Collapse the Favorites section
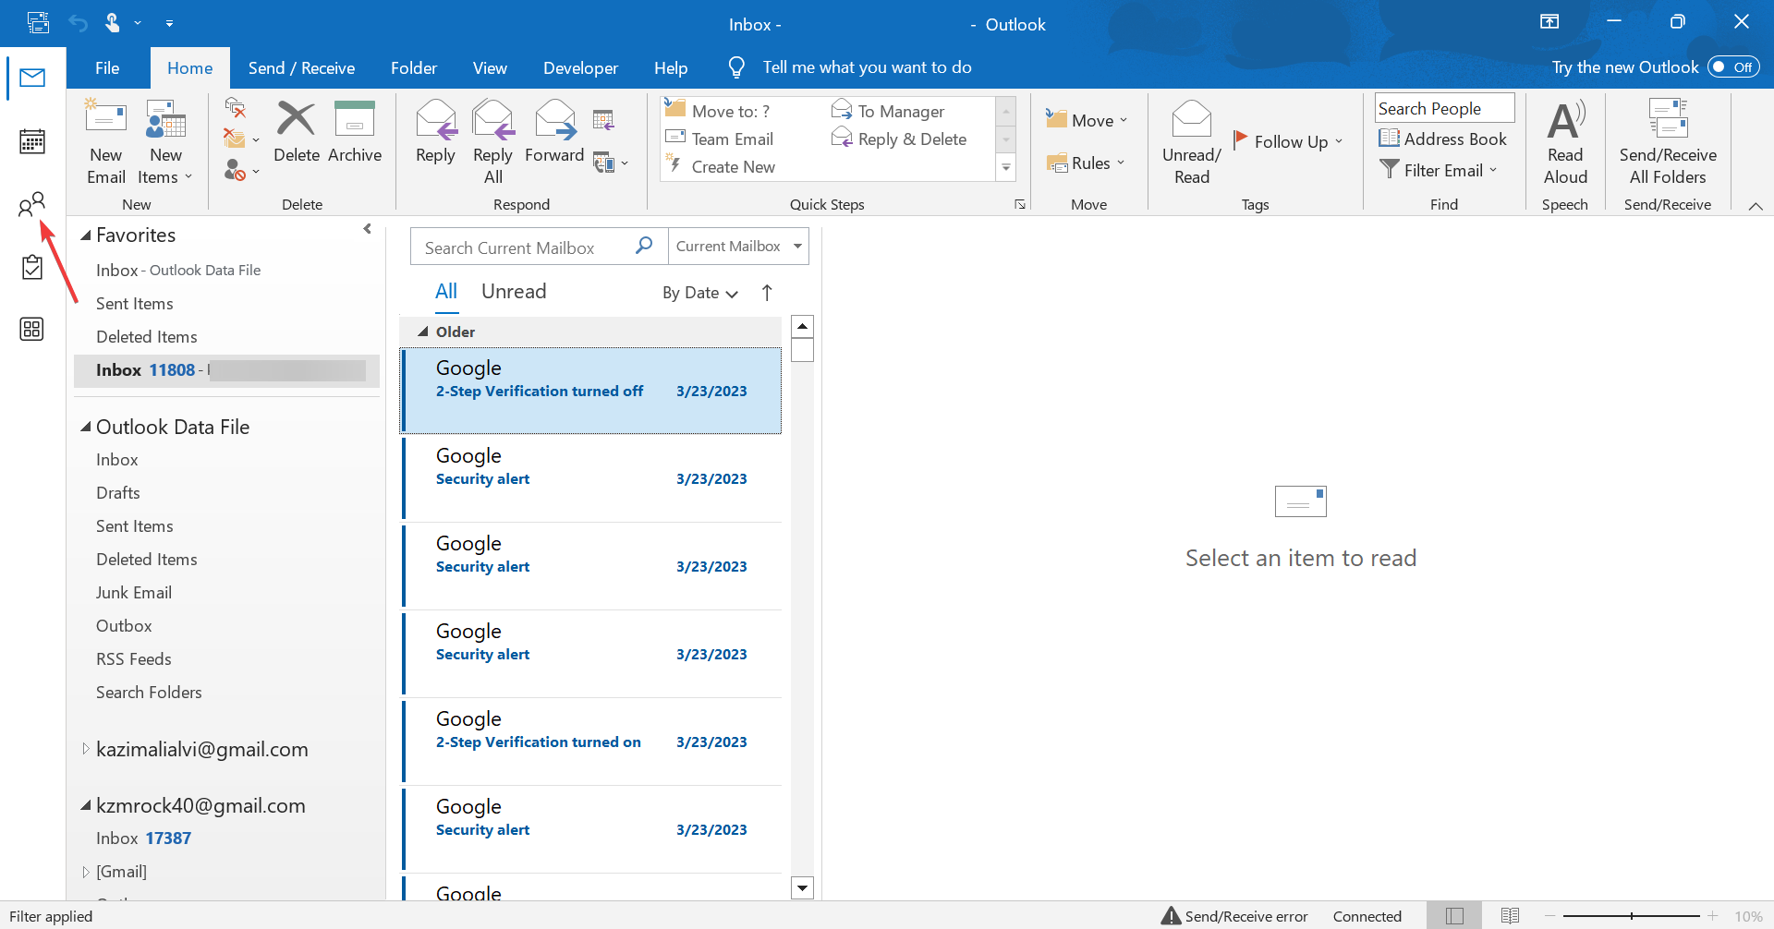This screenshot has width=1774, height=929. (x=84, y=235)
